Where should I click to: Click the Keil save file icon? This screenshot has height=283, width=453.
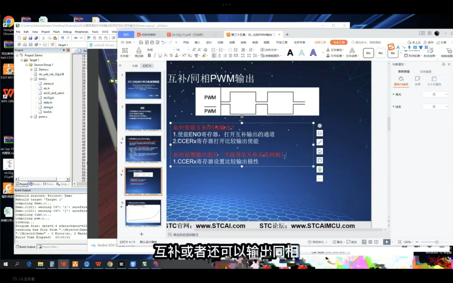pos(30,38)
